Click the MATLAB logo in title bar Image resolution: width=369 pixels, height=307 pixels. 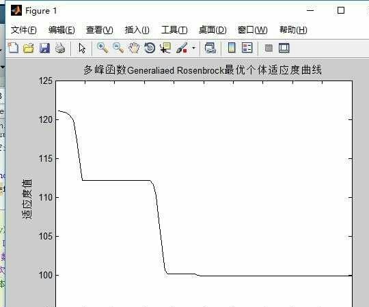[x=16, y=10]
